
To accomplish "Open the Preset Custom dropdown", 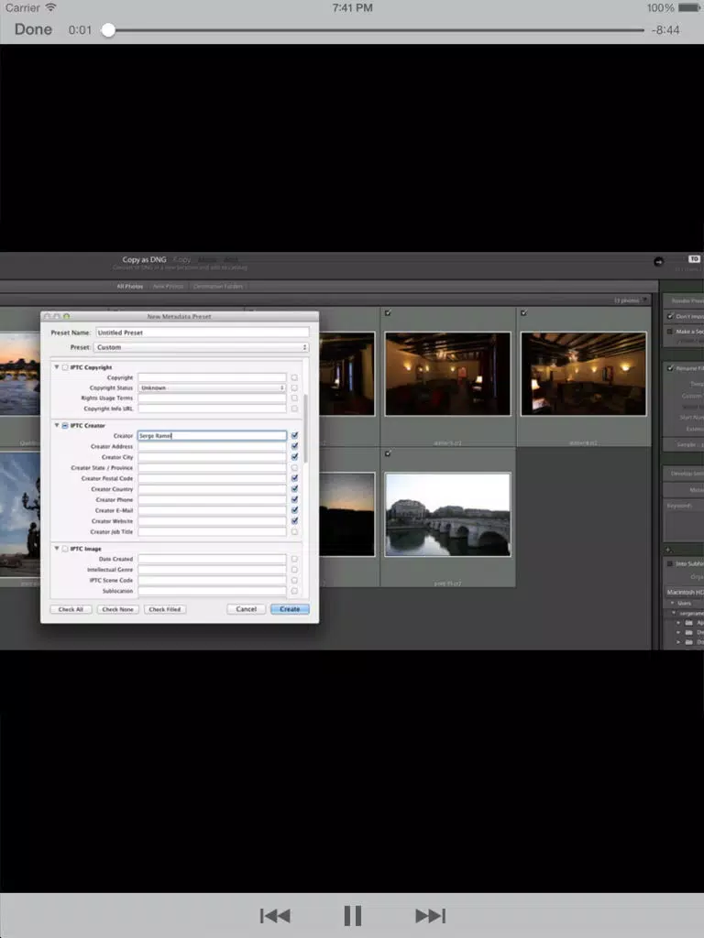I will pos(201,347).
